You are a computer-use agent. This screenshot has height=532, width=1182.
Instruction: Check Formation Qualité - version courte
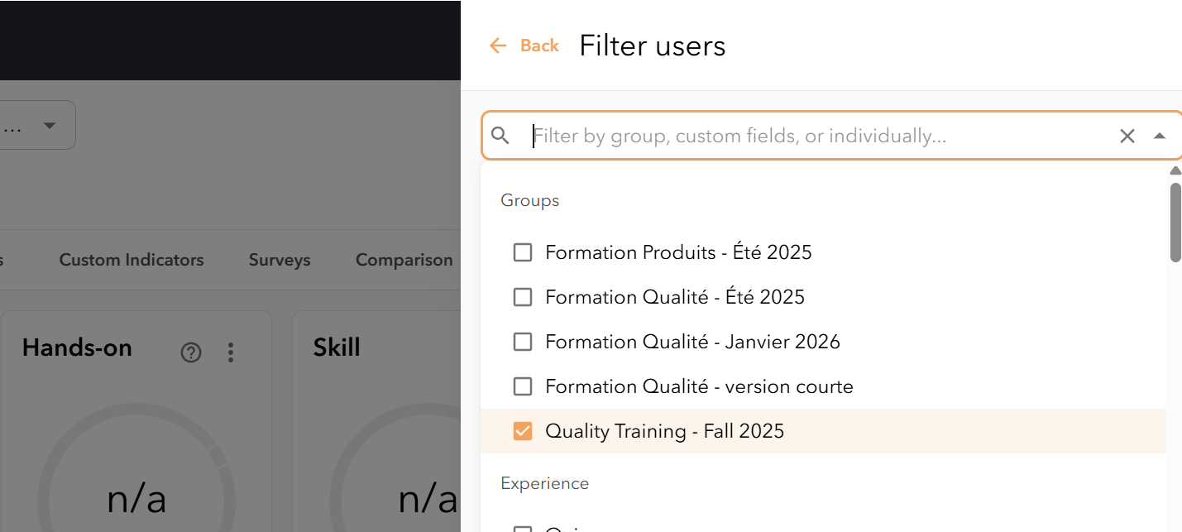(x=523, y=386)
